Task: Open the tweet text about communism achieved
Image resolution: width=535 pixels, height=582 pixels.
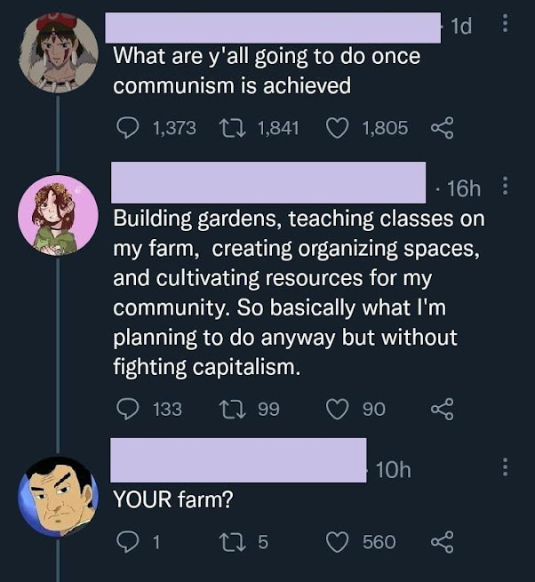Action: pyautogui.click(x=267, y=71)
